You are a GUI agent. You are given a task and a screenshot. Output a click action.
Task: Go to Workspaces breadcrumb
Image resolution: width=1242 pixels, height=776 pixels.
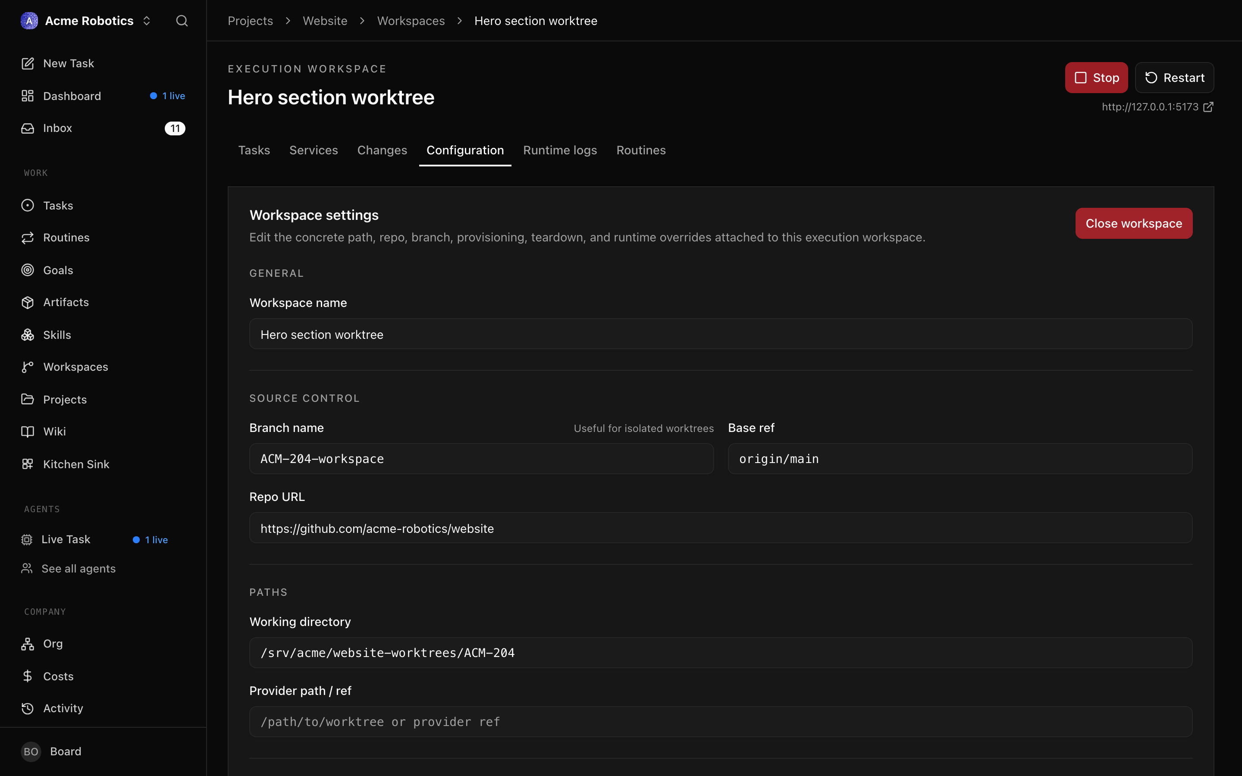coord(411,21)
